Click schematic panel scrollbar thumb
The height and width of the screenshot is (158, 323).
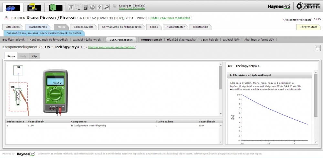pyautogui.click(x=221, y=78)
